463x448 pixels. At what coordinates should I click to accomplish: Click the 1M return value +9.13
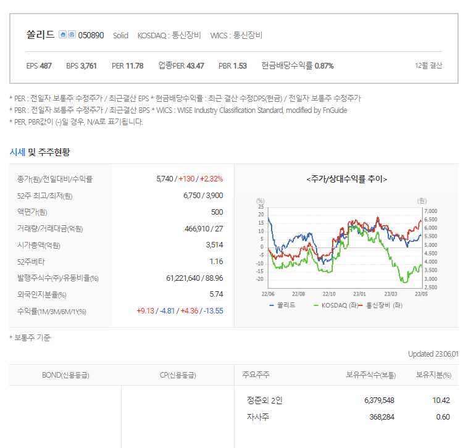tap(145, 311)
